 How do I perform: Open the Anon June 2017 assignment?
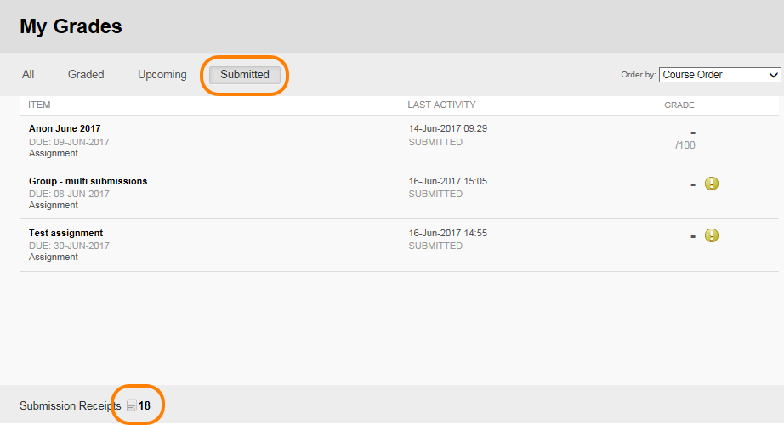pos(65,128)
